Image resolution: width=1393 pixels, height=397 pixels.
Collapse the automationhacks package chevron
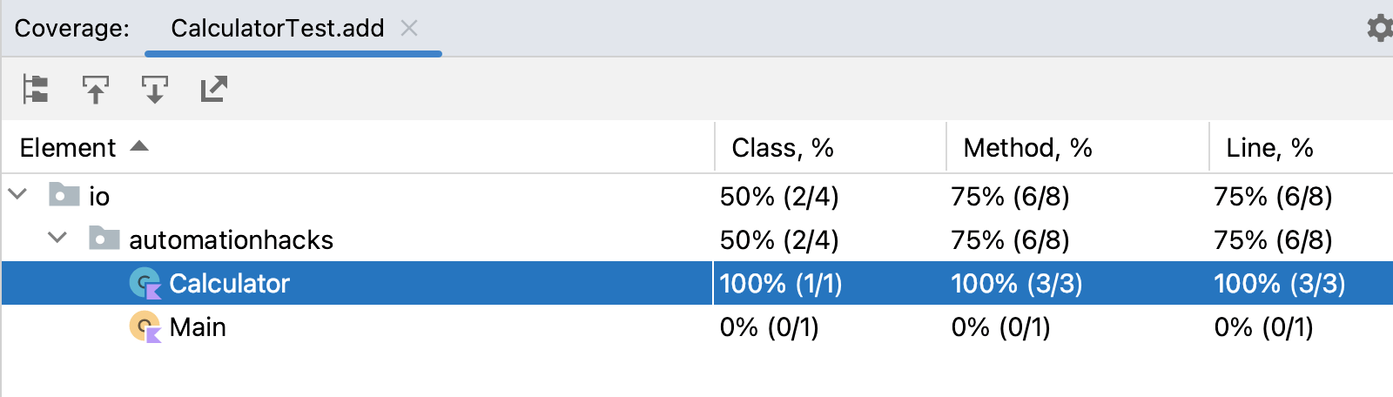(57, 239)
